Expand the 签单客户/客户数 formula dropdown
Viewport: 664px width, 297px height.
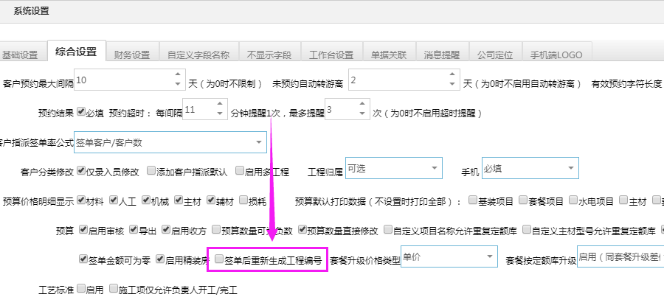[259, 141]
